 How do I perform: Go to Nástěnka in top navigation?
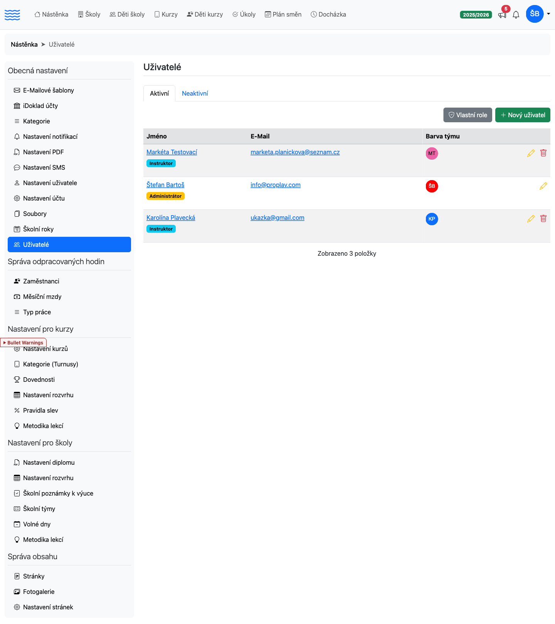coord(51,14)
